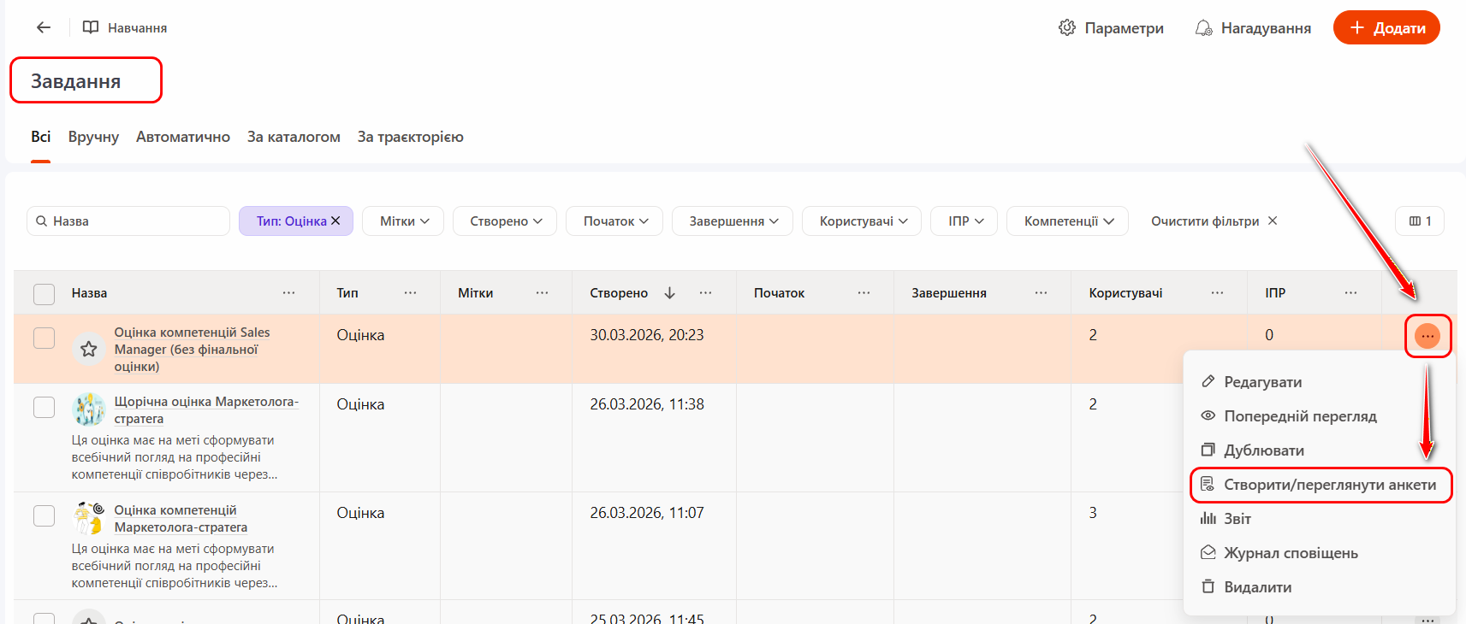
Task: Sort by Створено arrow icon
Action: (x=669, y=293)
